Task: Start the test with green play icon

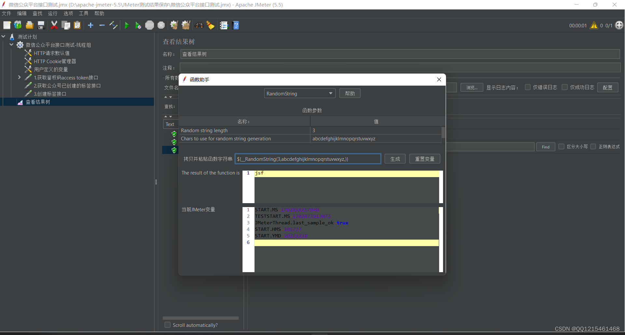Action: [127, 25]
